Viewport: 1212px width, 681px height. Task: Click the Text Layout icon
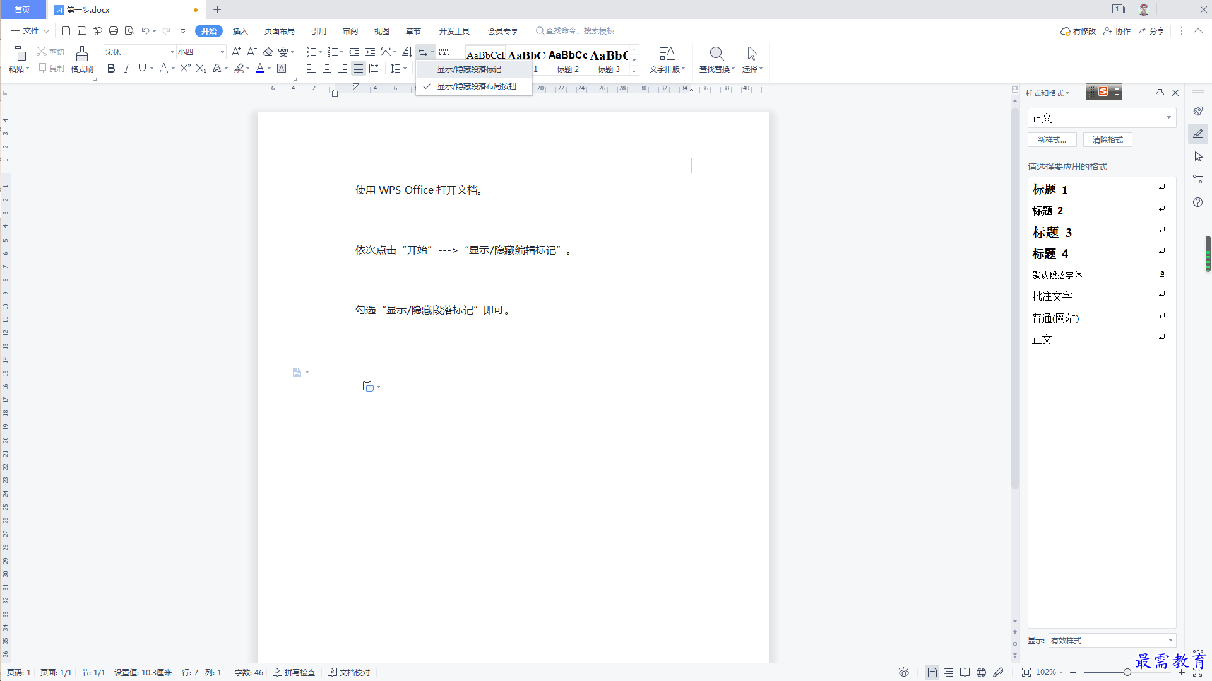pyautogui.click(x=667, y=53)
